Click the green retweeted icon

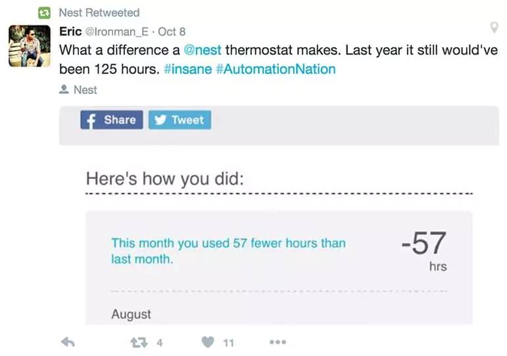click(x=44, y=13)
